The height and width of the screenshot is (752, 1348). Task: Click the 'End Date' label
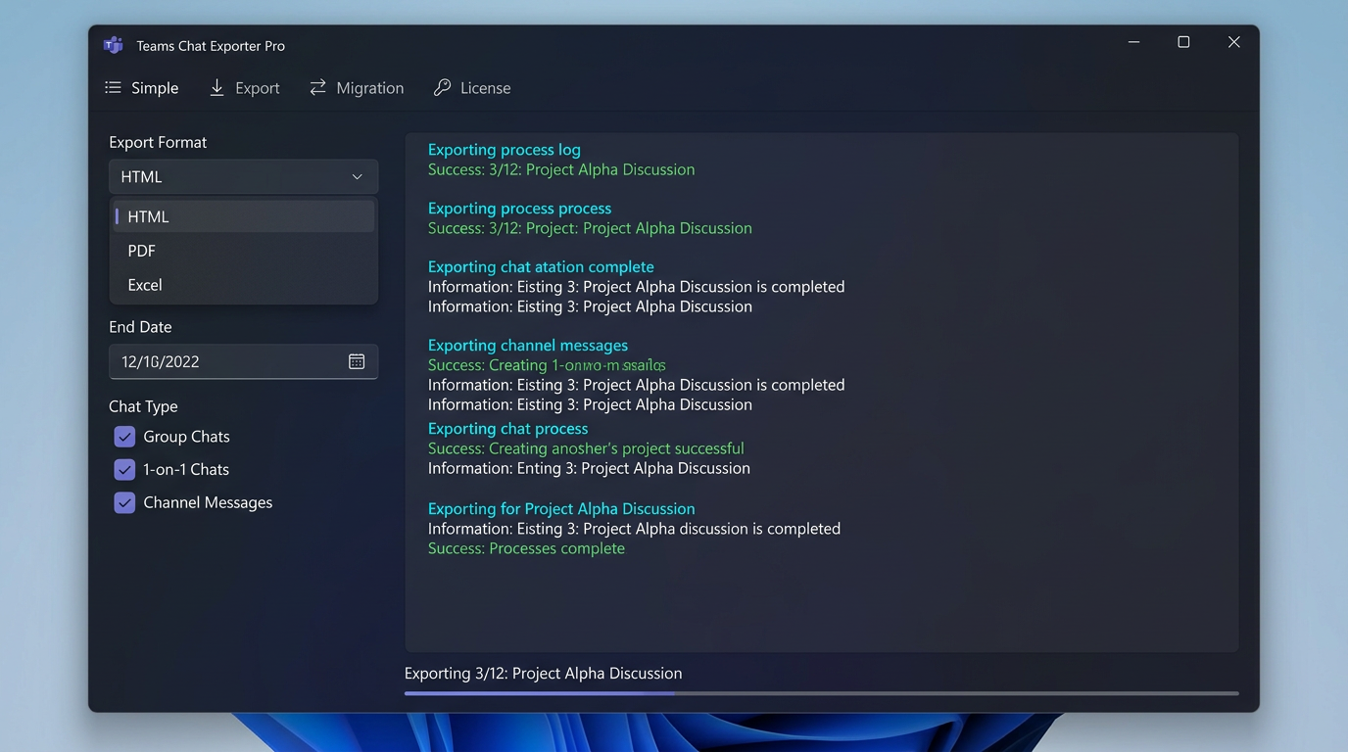[x=140, y=327]
